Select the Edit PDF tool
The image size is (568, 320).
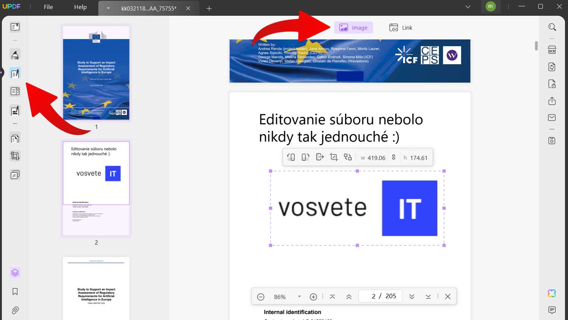click(15, 73)
